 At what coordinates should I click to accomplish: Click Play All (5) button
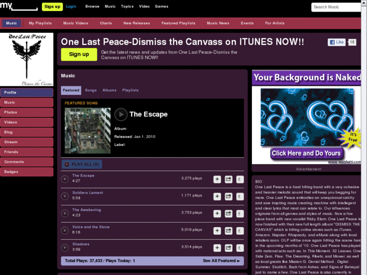pos(82,164)
